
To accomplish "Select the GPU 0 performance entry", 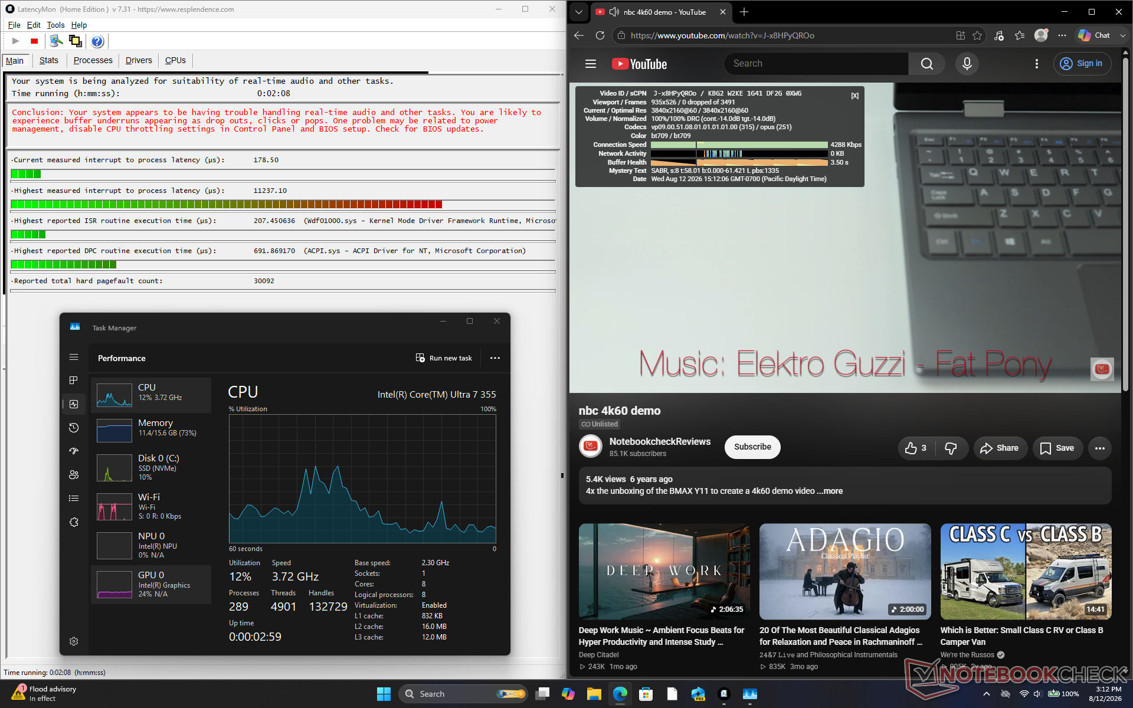I will (152, 585).
